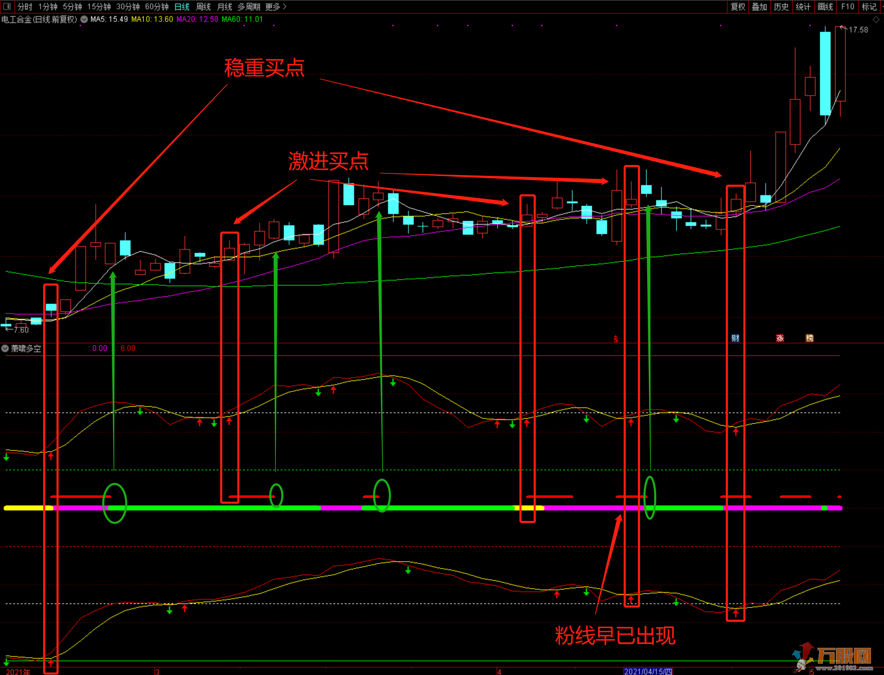884x675 pixels.
Task: Click the diamond icon at top-right corner
Action: click(876, 20)
